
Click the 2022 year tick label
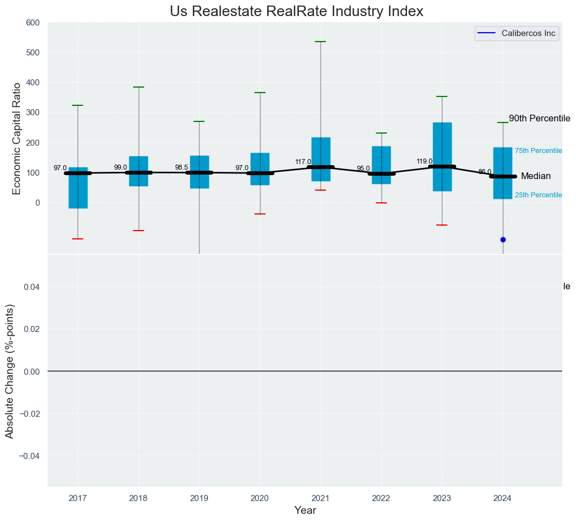click(x=381, y=499)
